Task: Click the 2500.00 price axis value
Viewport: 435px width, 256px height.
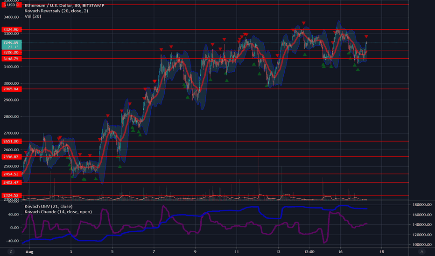Action: coord(11,166)
